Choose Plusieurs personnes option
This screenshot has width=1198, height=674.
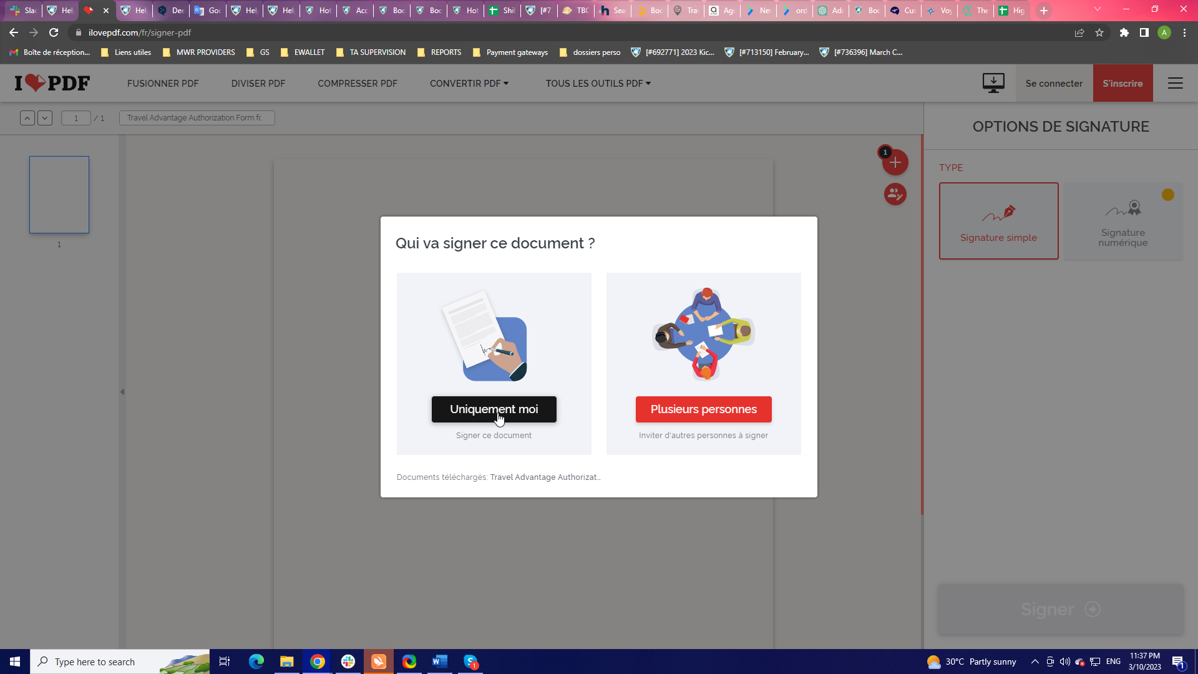pyautogui.click(x=703, y=409)
